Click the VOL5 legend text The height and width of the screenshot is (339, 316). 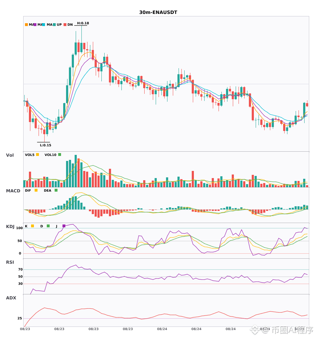point(30,155)
